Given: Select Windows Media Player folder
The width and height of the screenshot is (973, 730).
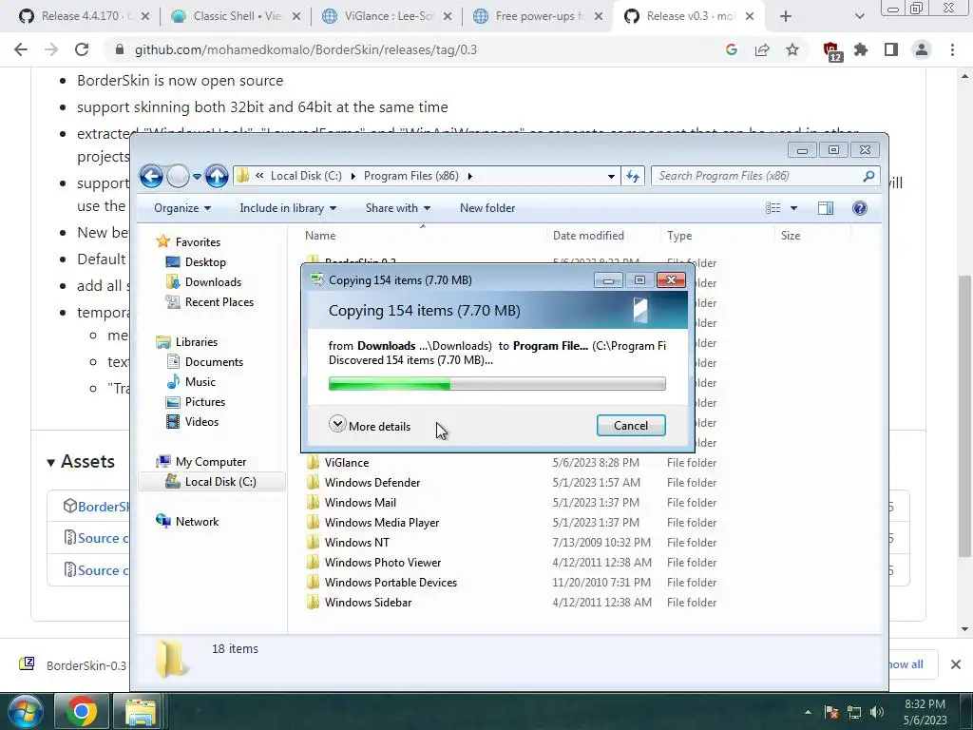Looking at the screenshot, I should tap(382, 523).
